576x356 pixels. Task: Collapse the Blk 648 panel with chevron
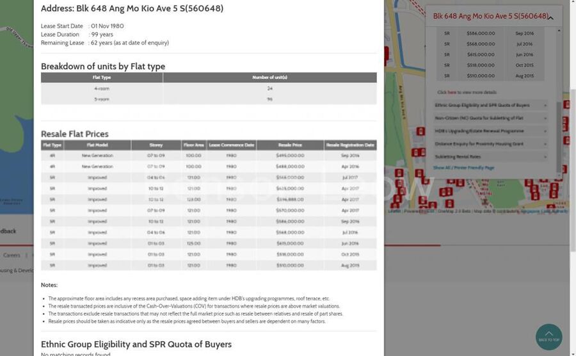(x=551, y=17)
